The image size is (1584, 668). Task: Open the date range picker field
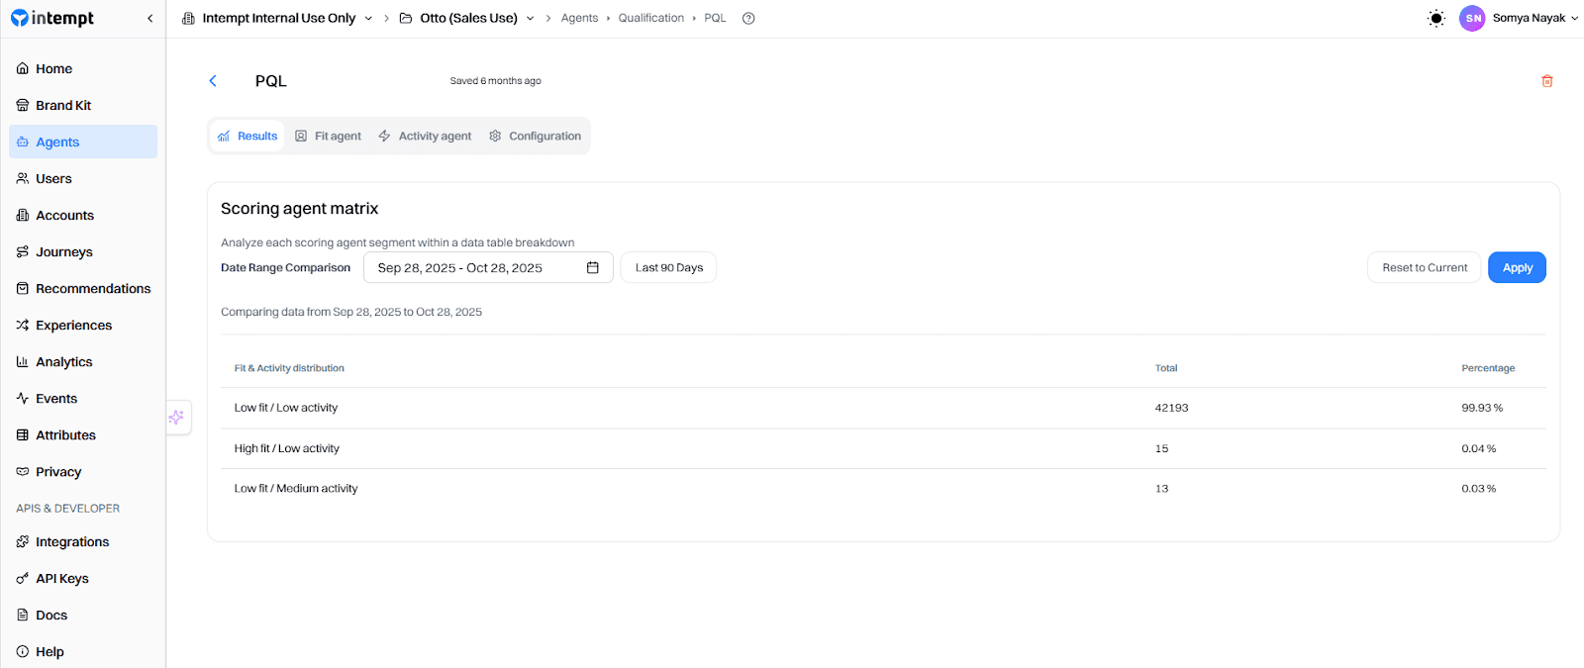click(488, 267)
